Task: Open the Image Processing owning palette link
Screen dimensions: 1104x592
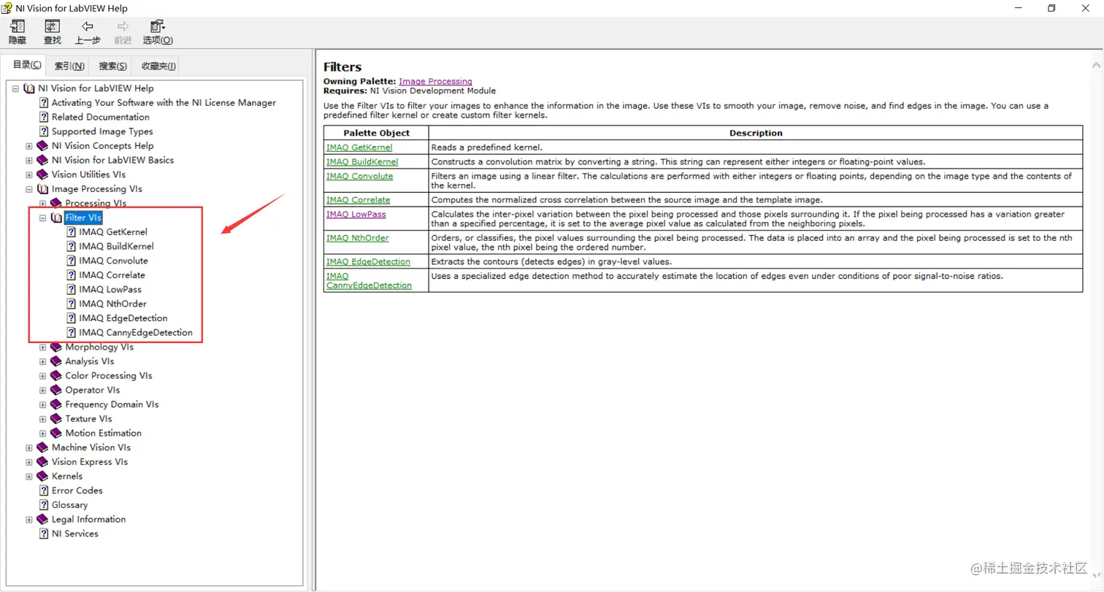Action: pos(435,81)
